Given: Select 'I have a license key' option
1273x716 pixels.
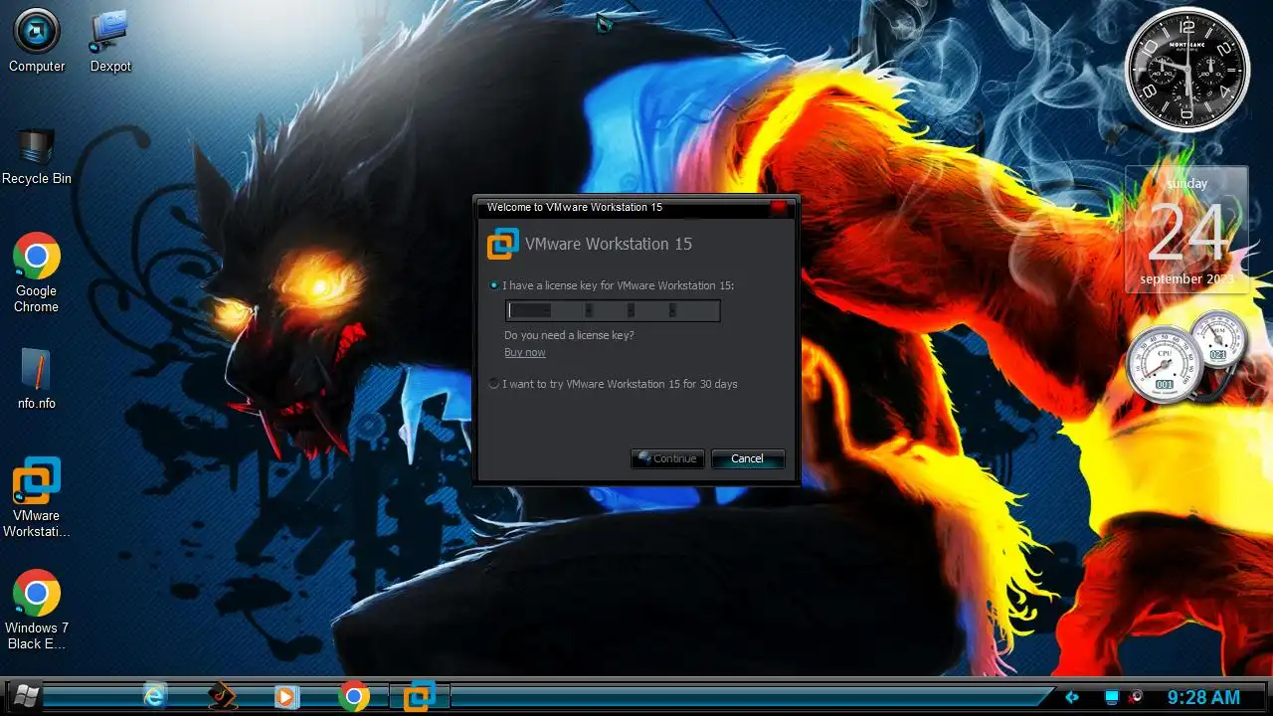Looking at the screenshot, I should click(494, 285).
